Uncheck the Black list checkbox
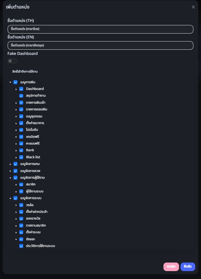 (21, 157)
